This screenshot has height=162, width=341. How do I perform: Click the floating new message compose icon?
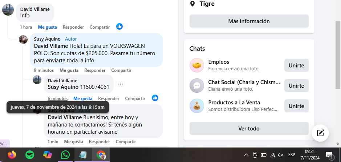coord(320,133)
